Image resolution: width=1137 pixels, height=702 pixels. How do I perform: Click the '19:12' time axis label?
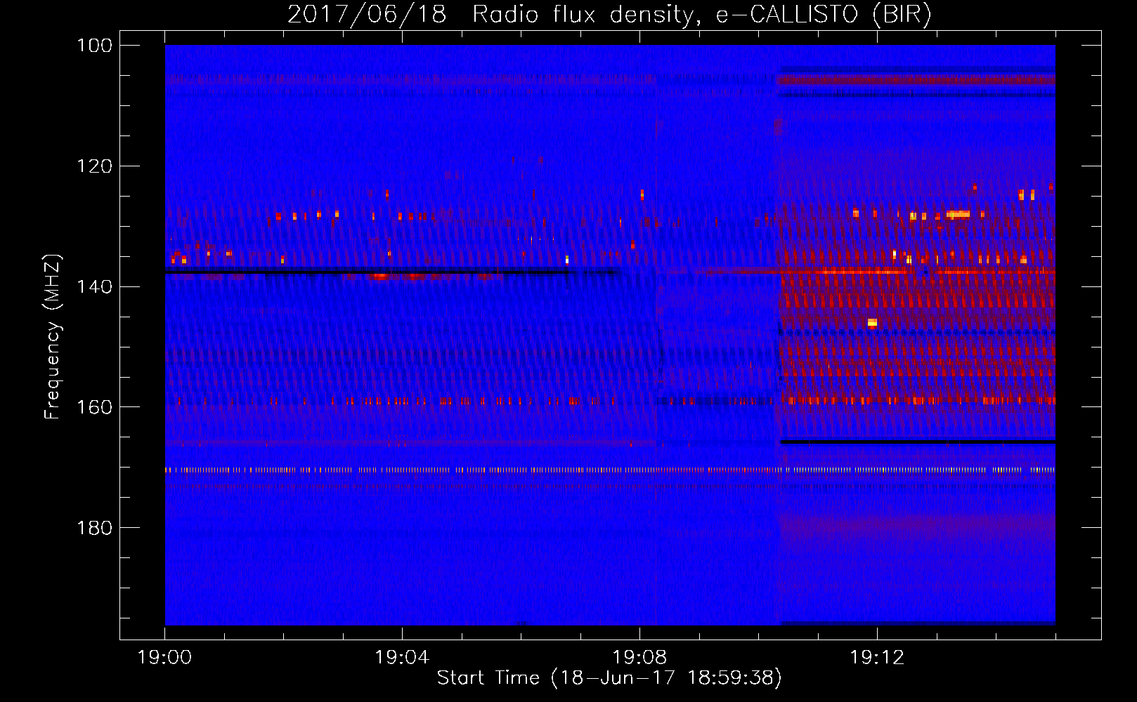click(877, 658)
